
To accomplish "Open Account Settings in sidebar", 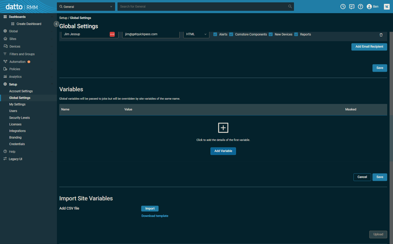I will pos(21,91).
